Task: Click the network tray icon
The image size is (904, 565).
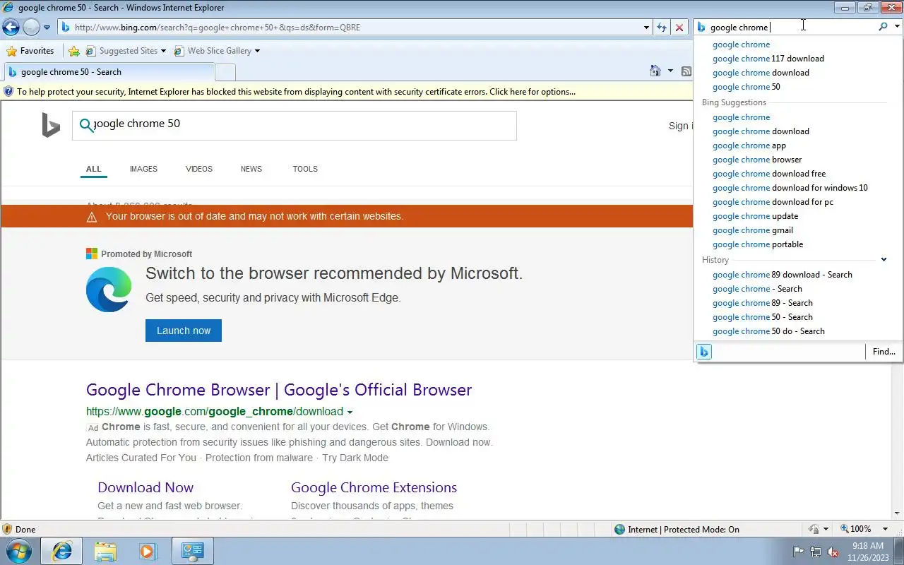Action: click(x=816, y=552)
